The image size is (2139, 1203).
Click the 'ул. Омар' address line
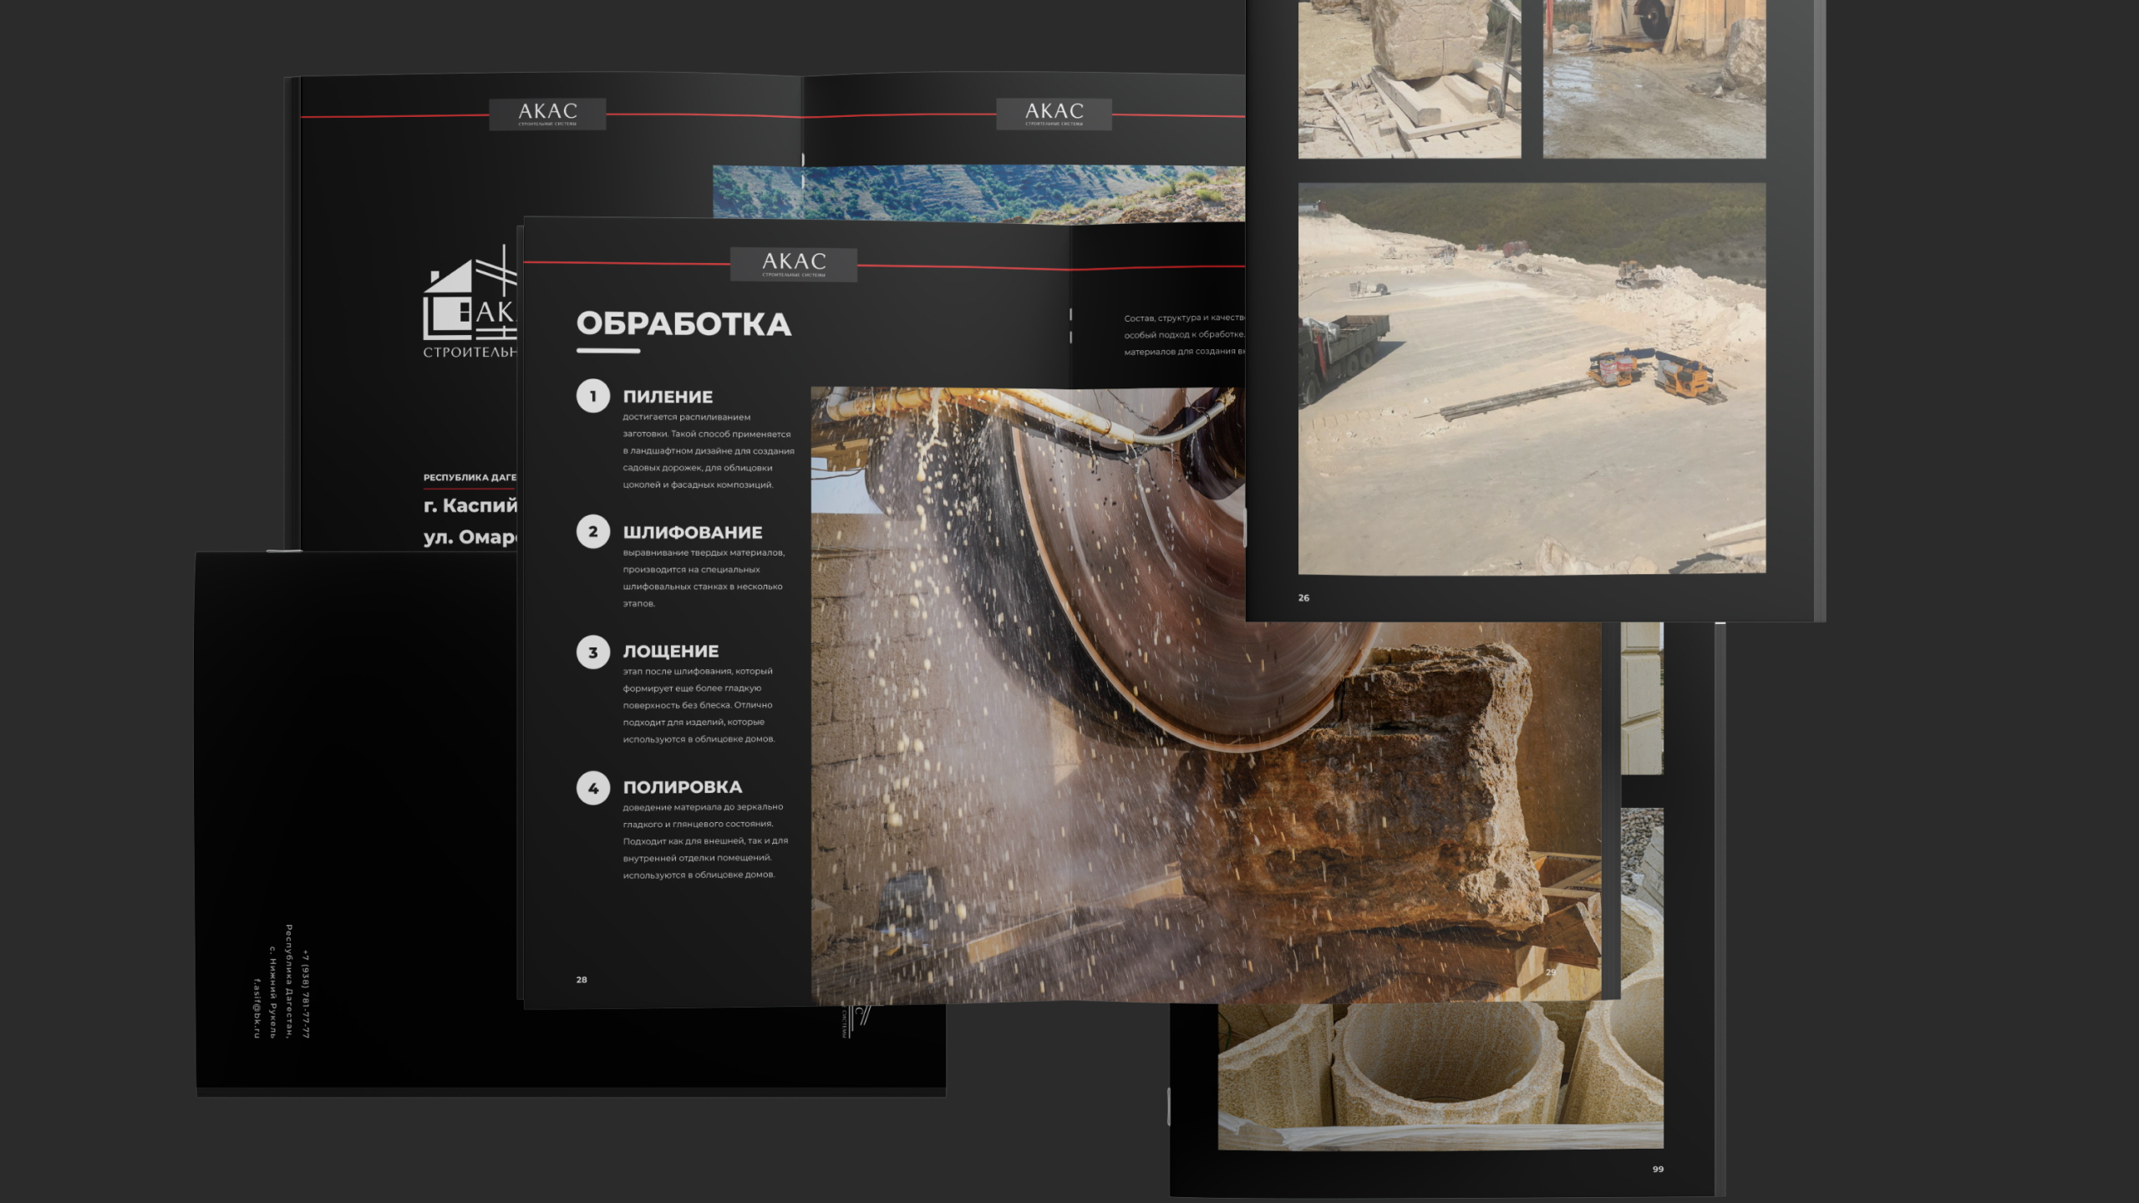[470, 537]
